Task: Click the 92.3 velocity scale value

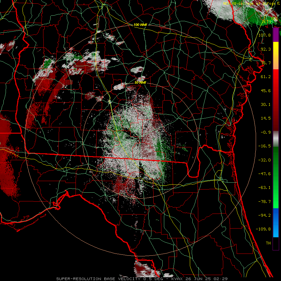Action: (266, 49)
